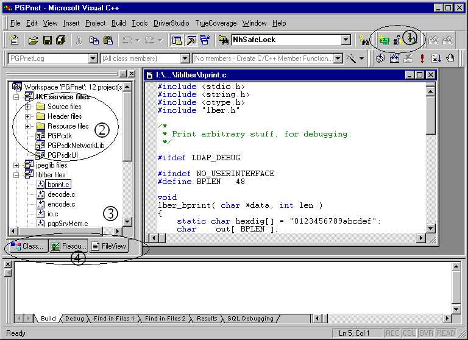468x340 pixels.
Task: Click the Stop Build icon
Action: point(408,58)
